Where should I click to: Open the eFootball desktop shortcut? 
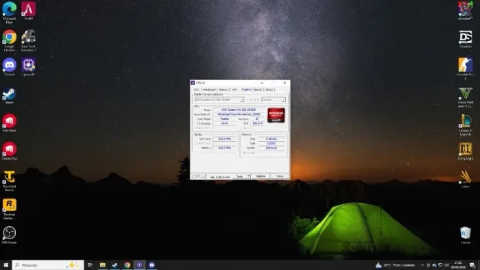pyautogui.click(x=466, y=11)
